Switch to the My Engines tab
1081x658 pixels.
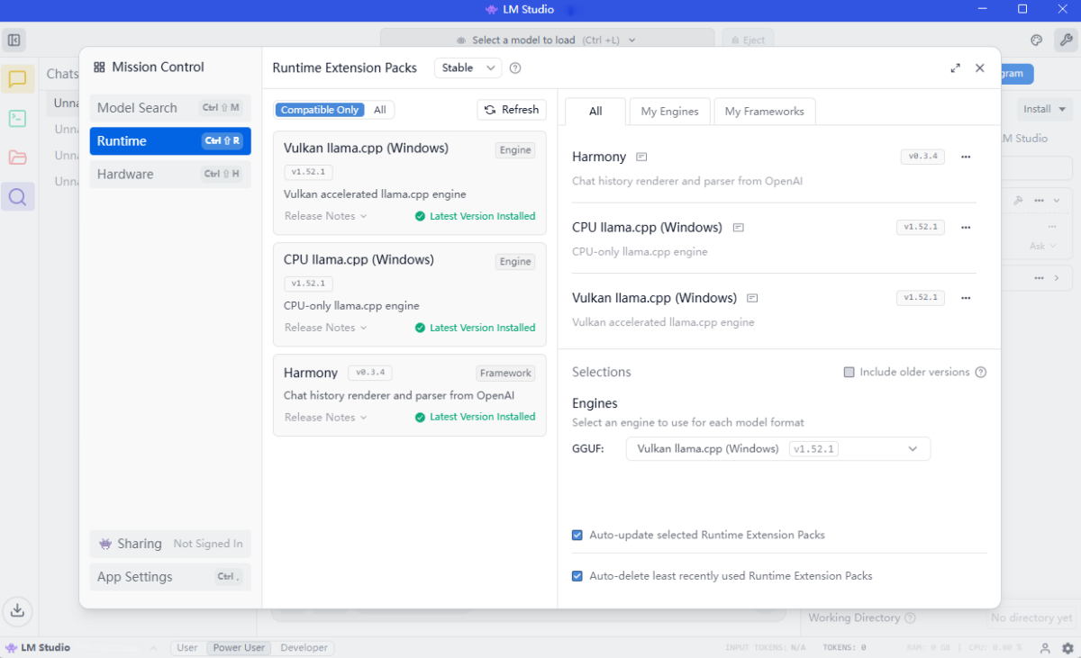click(669, 112)
